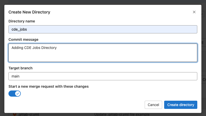Click the Directory name field with cde_jobs
The image size is (206, 116).
tap(103, 29)
